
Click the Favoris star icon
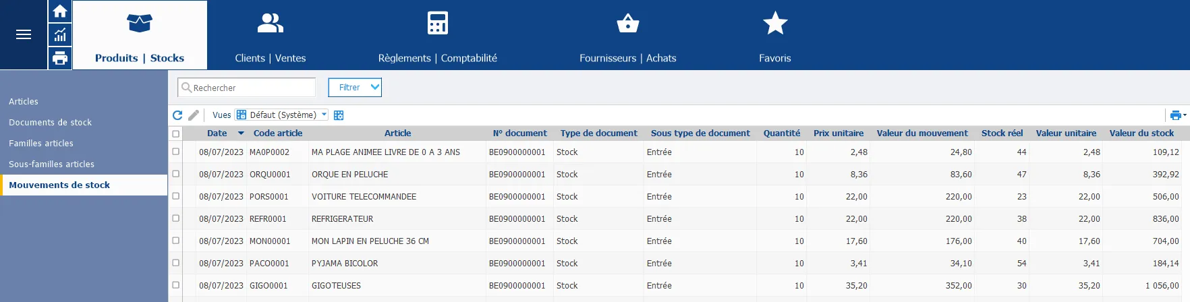774,24
